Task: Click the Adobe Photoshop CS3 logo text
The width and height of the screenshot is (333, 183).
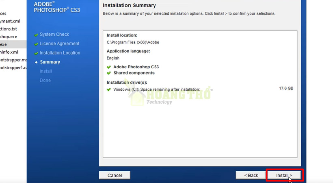Action: (x=57, y=7)
